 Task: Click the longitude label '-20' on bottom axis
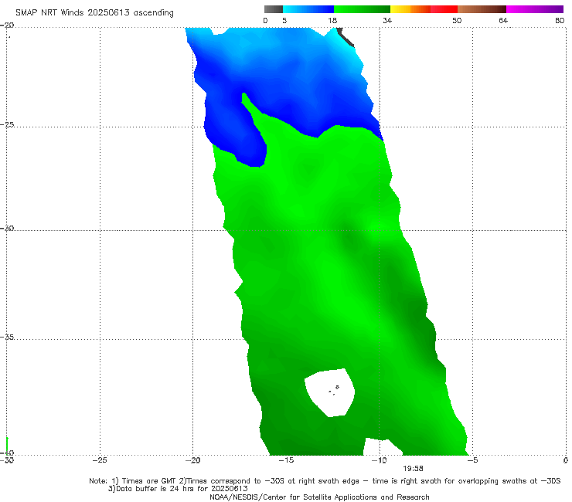point(193,460)
